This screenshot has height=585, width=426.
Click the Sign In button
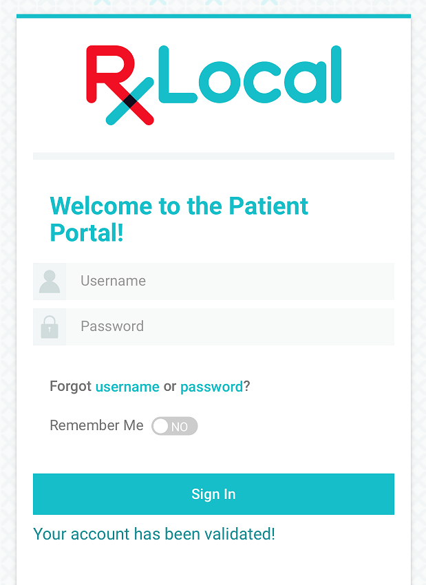[x=214, y=494]
